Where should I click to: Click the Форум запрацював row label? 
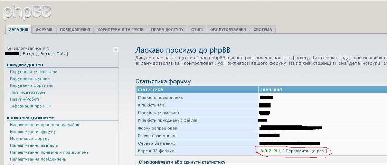(x=158, y=128)
